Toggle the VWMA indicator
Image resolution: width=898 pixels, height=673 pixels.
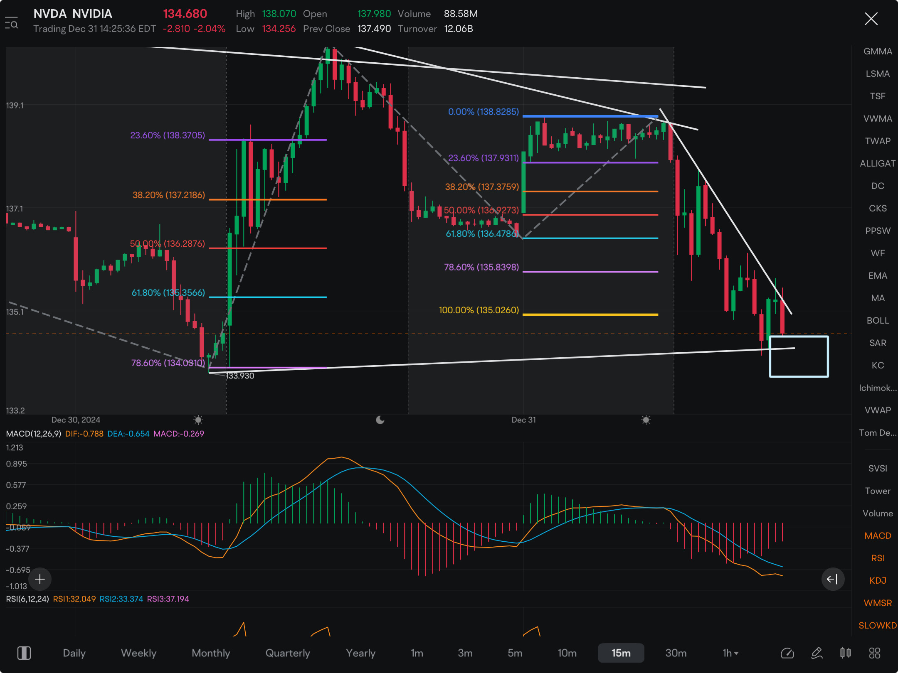click(x=878, y=118)
